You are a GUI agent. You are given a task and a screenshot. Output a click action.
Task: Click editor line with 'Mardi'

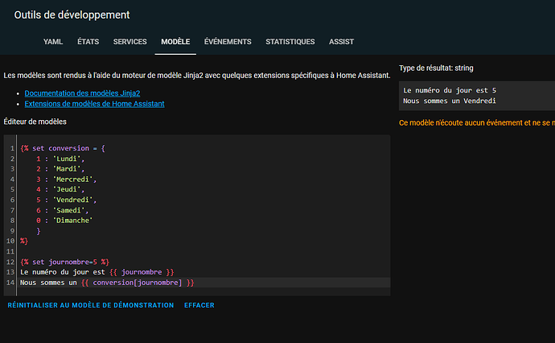click(x=60, y=169)
